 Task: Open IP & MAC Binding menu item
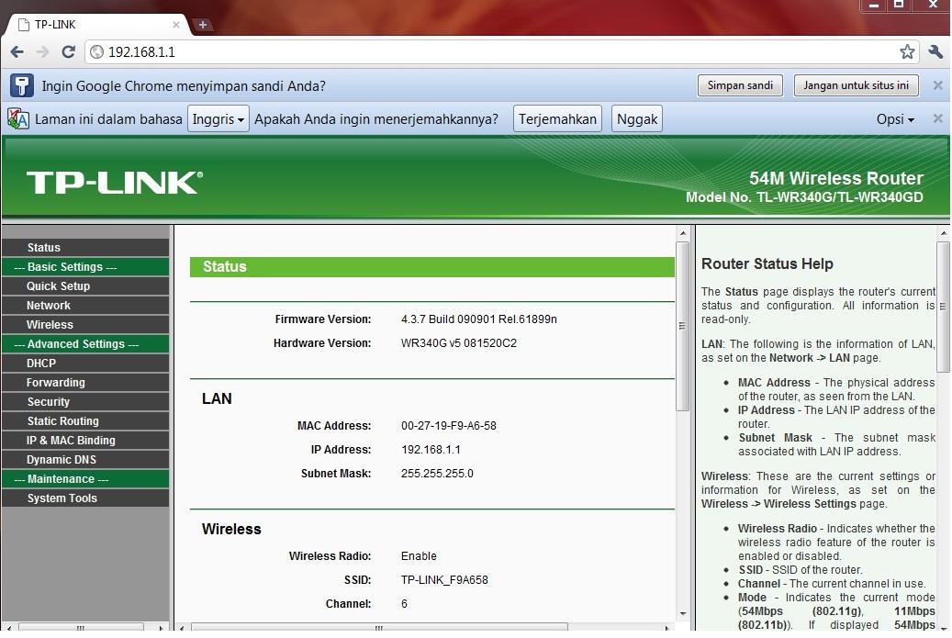pyautogui.click(x=85, y=440)
